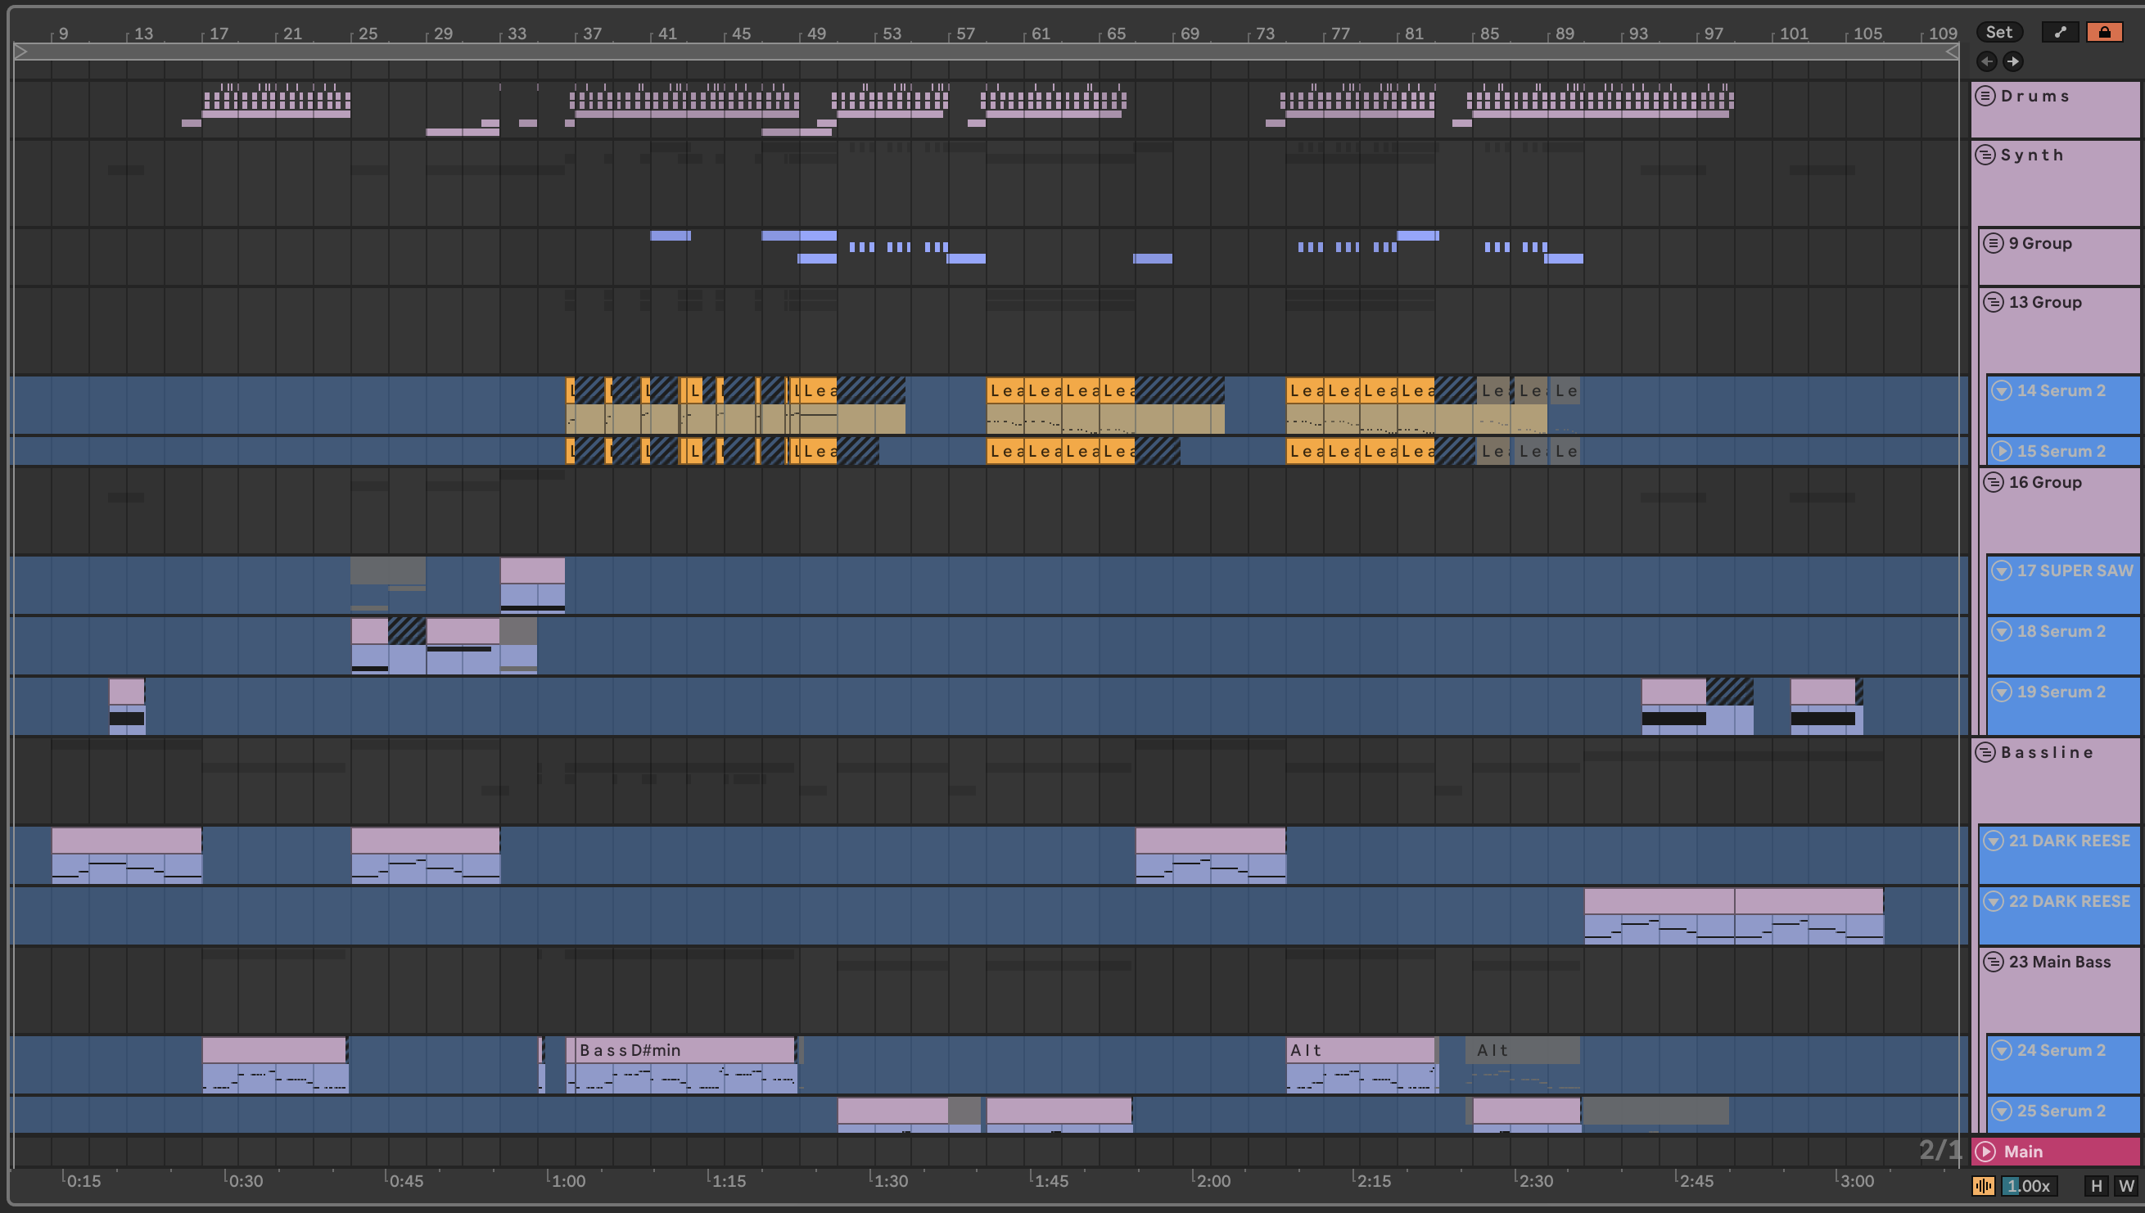Jump to the previous locator arrow
Screen dimensions: 2145x1213
pos(1987,61)
